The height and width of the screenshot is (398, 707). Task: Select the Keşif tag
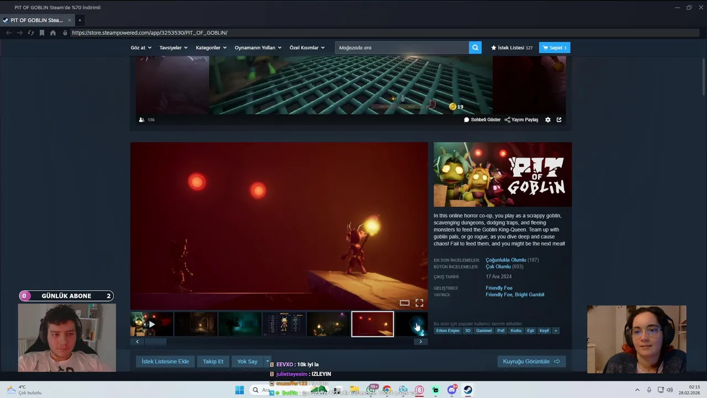click(544, 331)
